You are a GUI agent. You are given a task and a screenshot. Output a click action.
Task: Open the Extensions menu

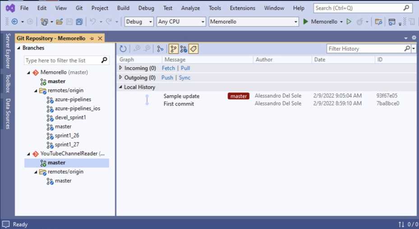243,8
